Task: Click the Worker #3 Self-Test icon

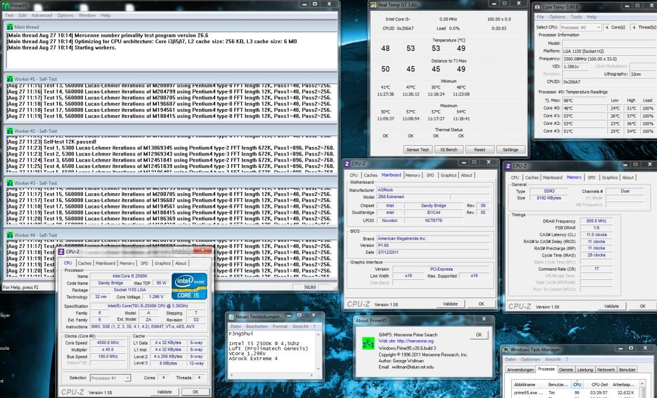Action: coord(10,184)
